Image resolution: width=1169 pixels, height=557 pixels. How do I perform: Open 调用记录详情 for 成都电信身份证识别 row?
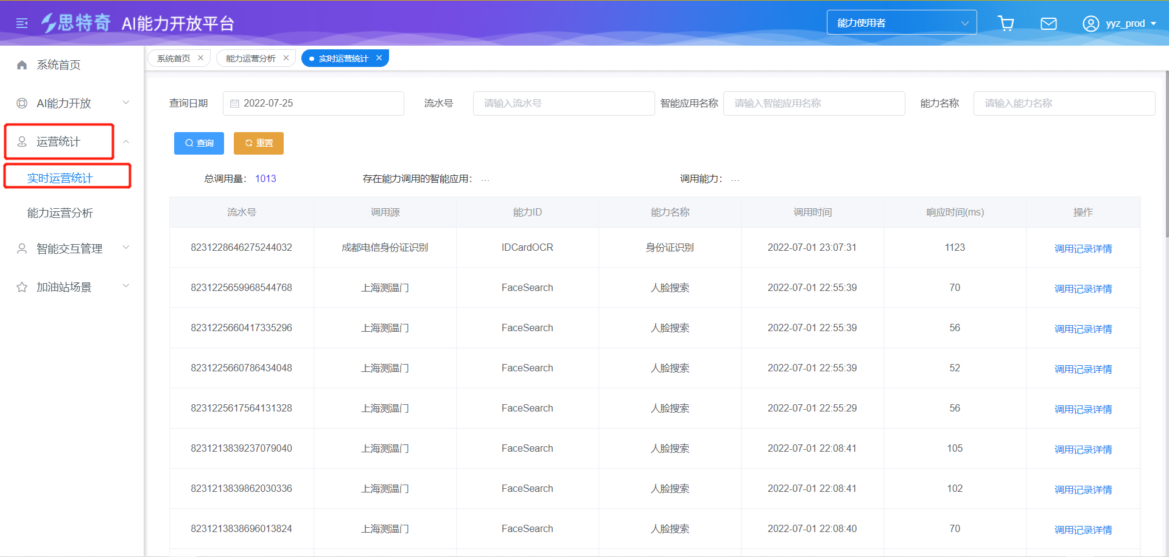click(1083, 248)
